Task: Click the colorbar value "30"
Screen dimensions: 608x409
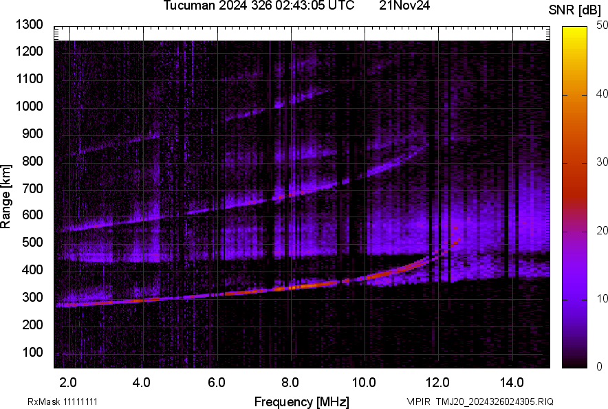Action: [602, 162]
